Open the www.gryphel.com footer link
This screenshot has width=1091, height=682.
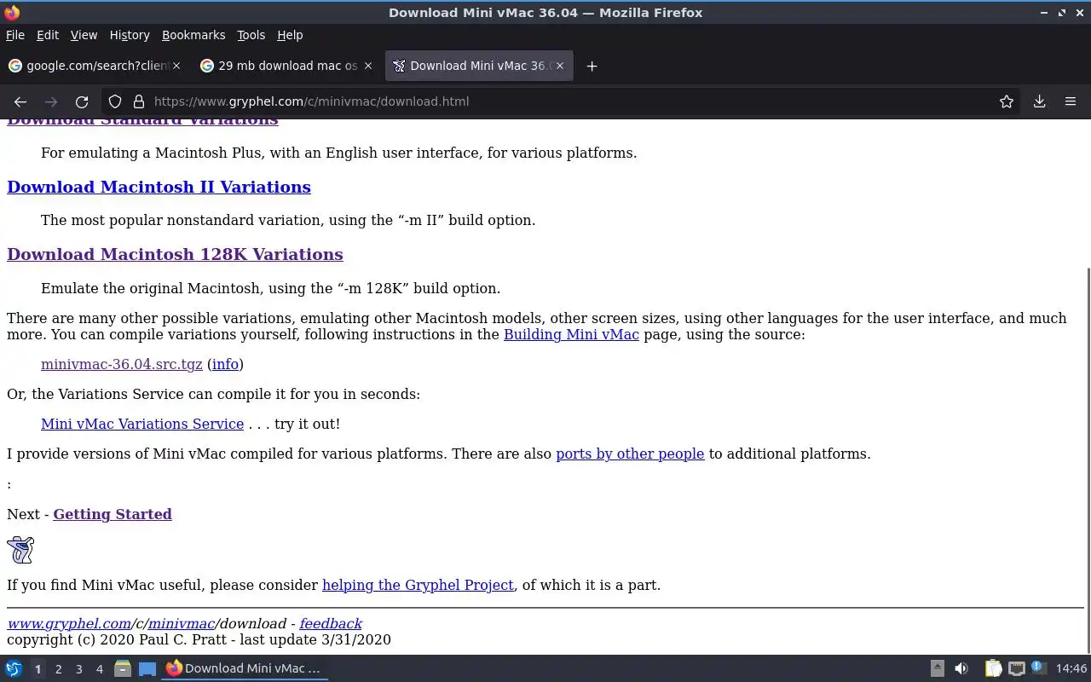pyautogui.click(x=69, y=624)
